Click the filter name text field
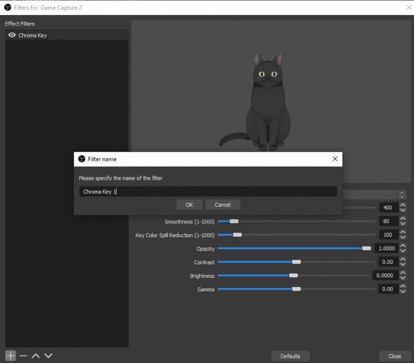The height and width of the screenshot is (363, 414). click(x=208, y=191)
